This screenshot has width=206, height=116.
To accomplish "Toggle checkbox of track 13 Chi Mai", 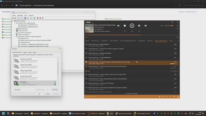I will pyautogui.click(x=86, y=57).
